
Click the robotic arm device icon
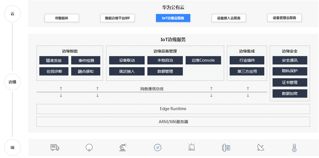pos(123,147)
